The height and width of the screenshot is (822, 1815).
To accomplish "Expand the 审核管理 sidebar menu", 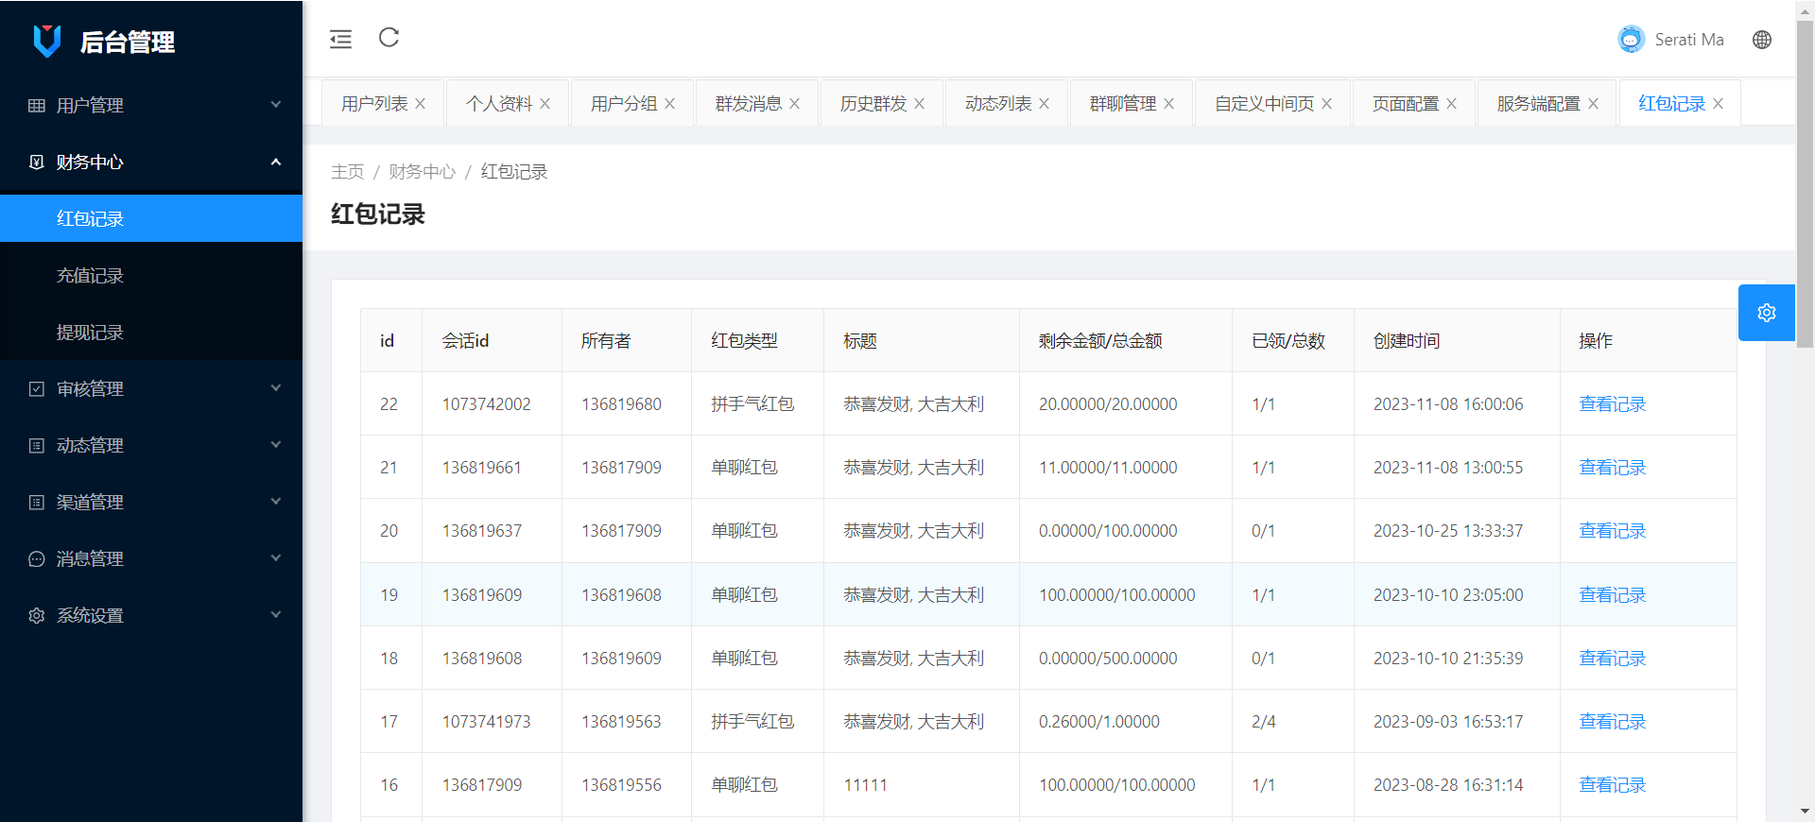I will [151, 388].
